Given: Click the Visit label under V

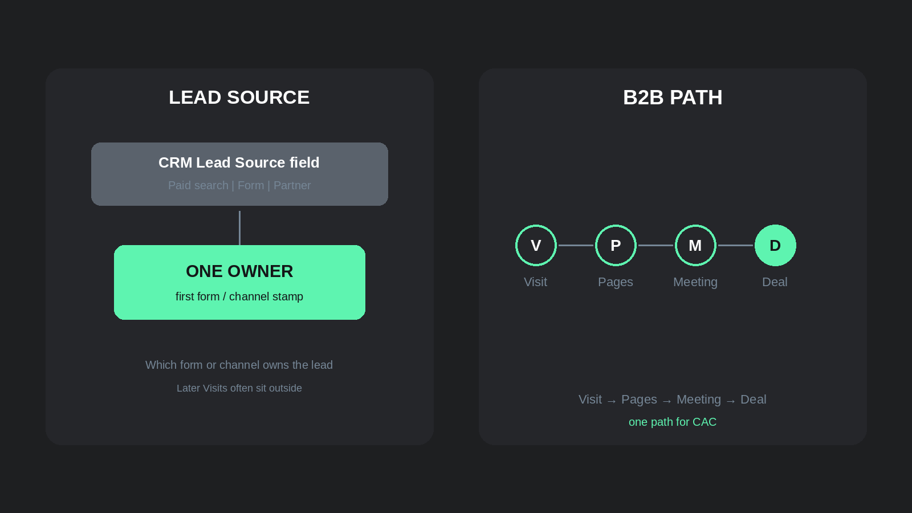Looking at the screenshot, I should click(536, 282).
